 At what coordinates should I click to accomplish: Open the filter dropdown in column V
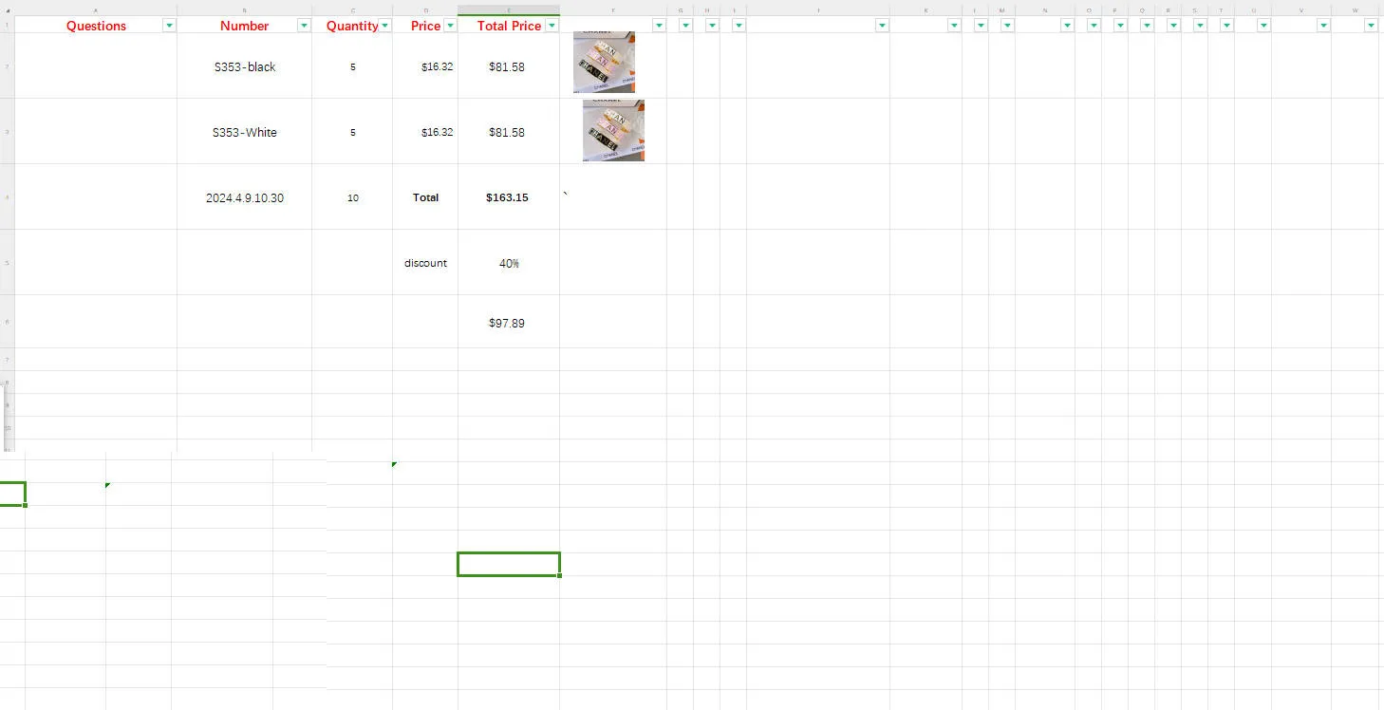pyautogui.click(x=1323, y=26)
